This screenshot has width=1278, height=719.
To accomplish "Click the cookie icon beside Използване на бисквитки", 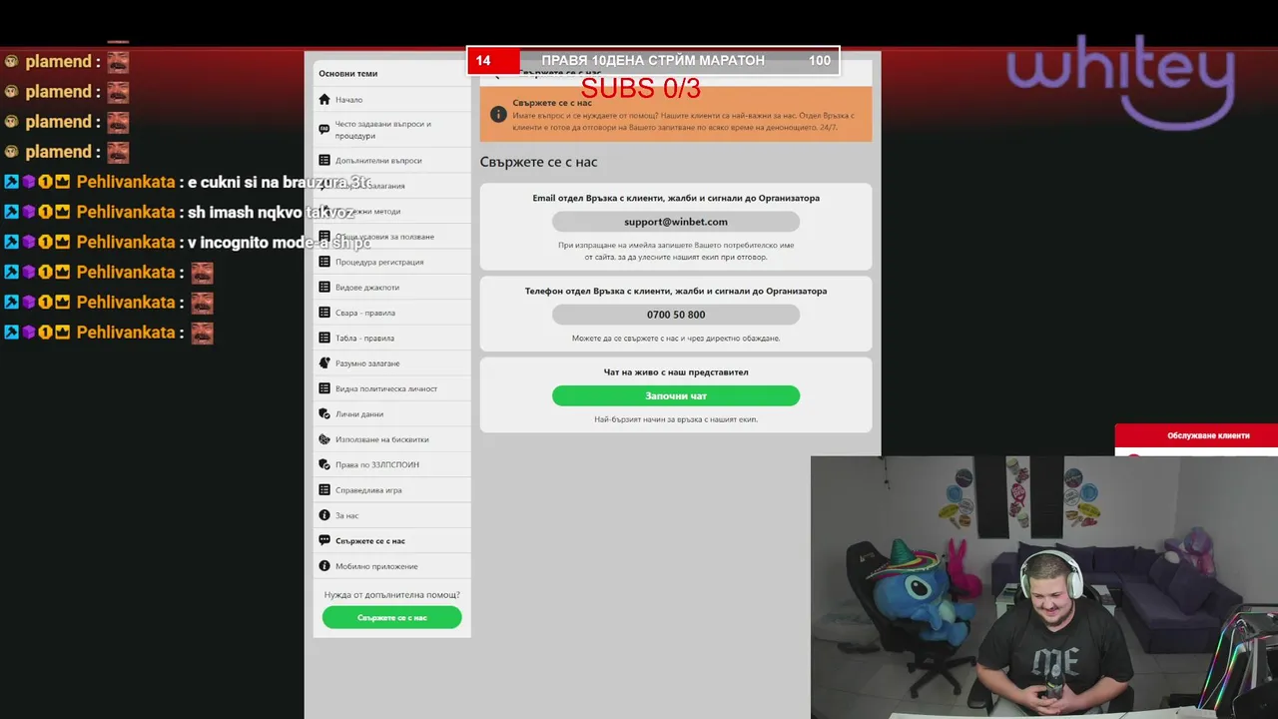I will pyautogui.click(x=324, y=439).
